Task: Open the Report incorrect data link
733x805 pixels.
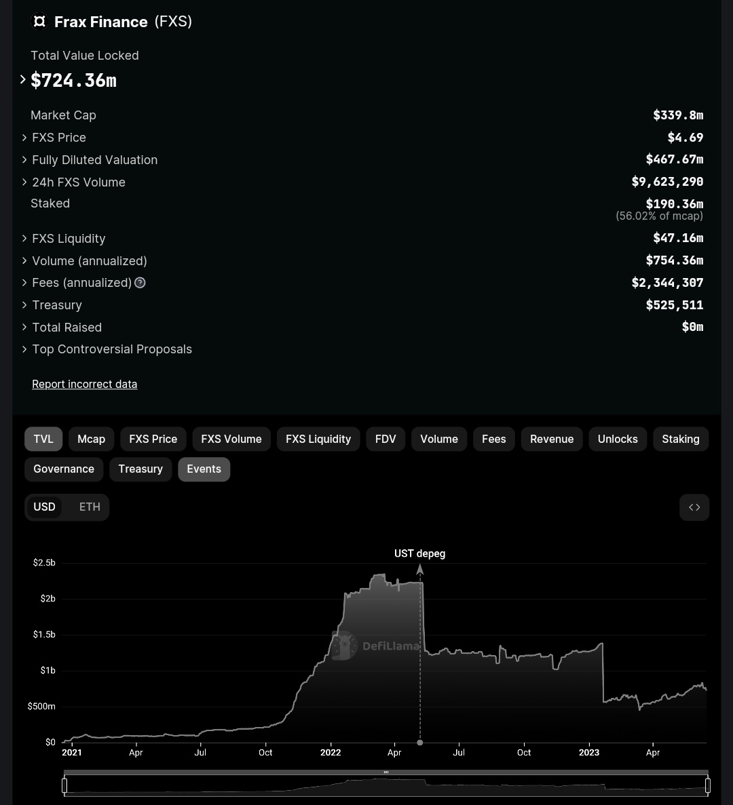Action: [84, 384]
